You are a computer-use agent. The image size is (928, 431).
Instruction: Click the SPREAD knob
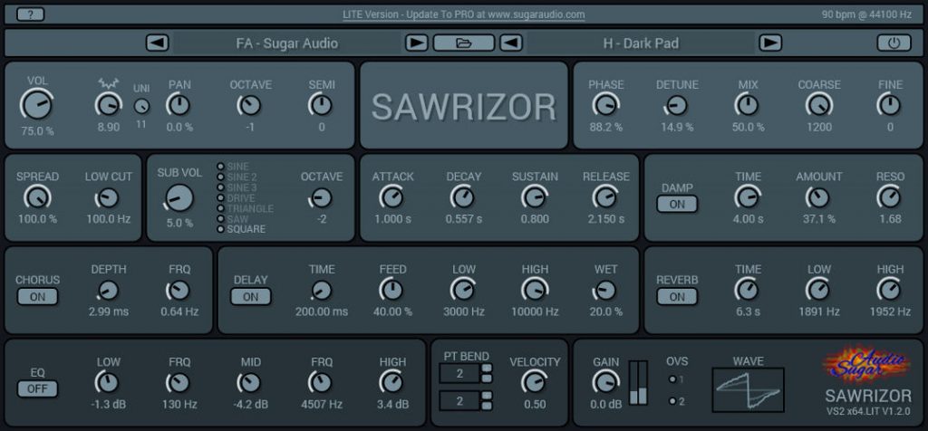37,197
